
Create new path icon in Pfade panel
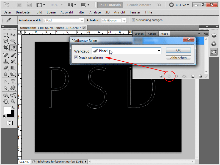pyautogui.click(x=193, y=76)
